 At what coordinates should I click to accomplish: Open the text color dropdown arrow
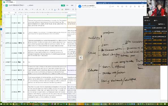(x=57, y=10)
